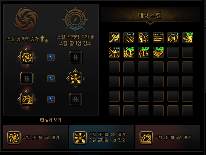Select the Lv.11 skill icon
206x155 pixels.
pyautogui.click(x=144, y=38)
